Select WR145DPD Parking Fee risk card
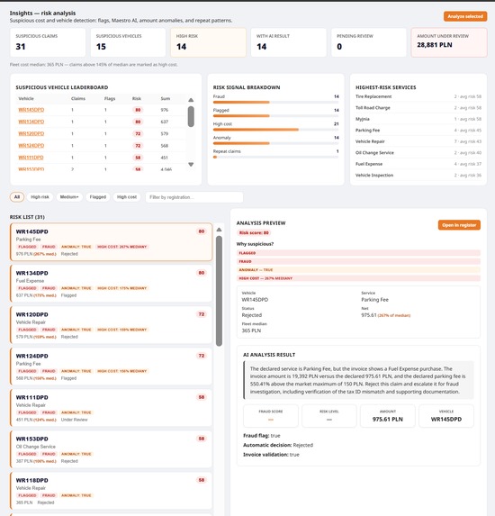Image resolution: width=495 pixels, height=516 pixels. pyautogui.click(x=112, y=242)
